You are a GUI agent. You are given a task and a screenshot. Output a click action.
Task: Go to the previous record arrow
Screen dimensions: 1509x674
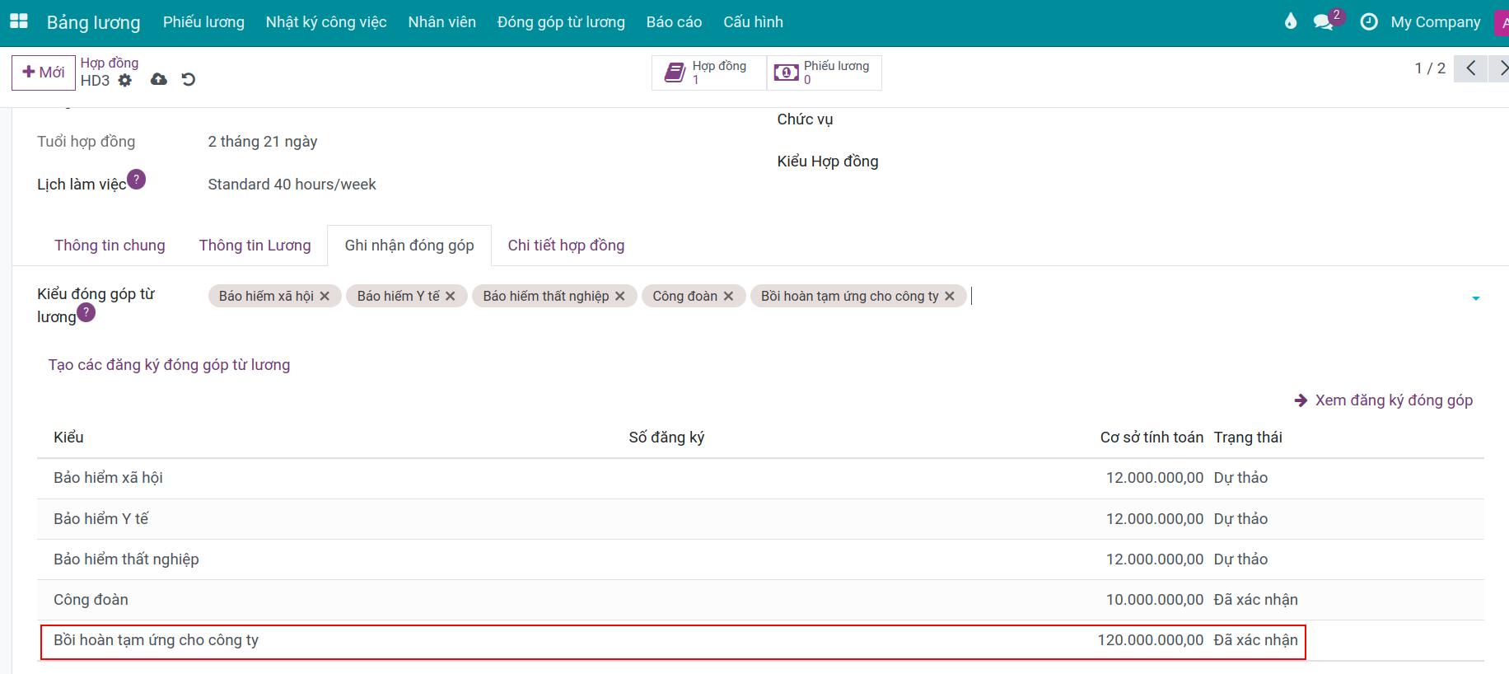pos(1470,68)
